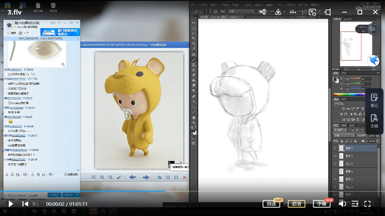Open the layer blending mode dropdown in Layers panel
Viewport: 385px width, 216px height.
[x=344, y=135]
